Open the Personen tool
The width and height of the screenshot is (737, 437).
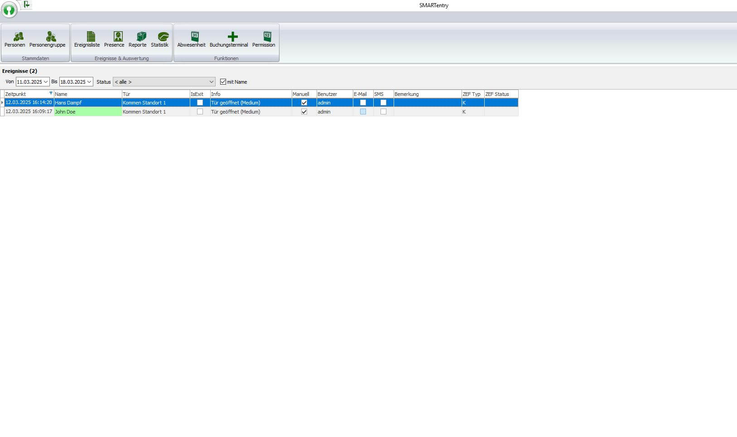(x=15, y=40)
